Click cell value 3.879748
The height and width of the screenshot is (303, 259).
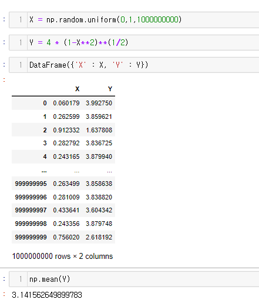coord(99,224)
